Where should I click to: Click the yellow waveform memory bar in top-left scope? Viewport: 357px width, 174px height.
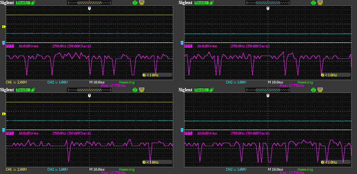(89, 3)
